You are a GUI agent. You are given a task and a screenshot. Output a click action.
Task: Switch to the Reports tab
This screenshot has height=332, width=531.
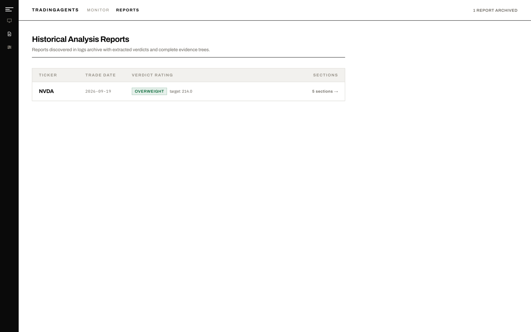tap(127, 10)
